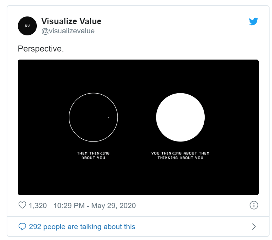Open the Visualize Value display name

[x=71, y=21]
